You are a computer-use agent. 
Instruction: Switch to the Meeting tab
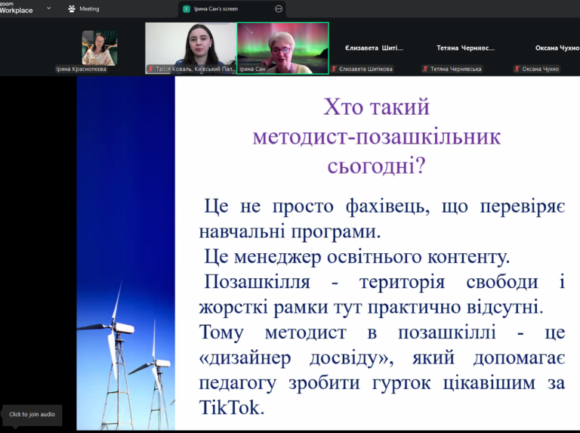pos(84,9)
